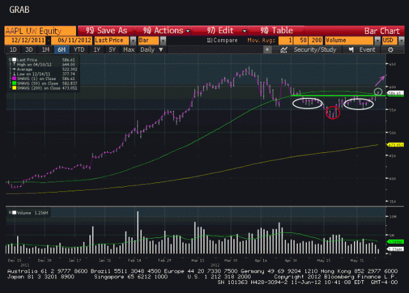Collapse the Last Price legend tree

pos(10,59)
